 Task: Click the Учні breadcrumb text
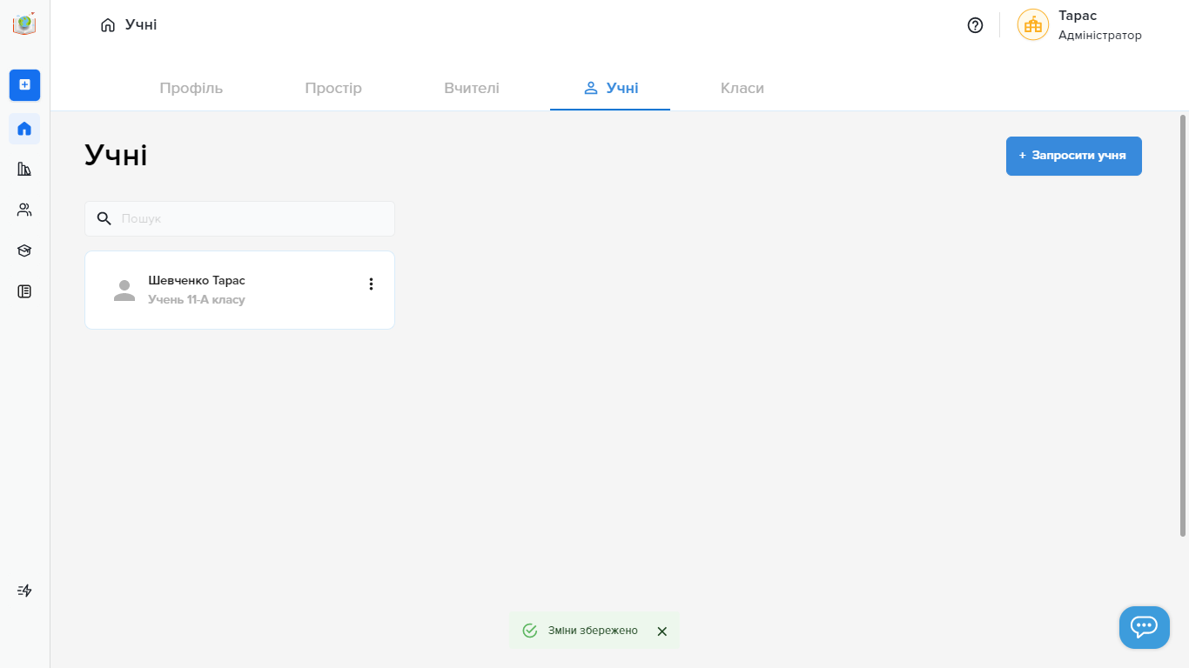click(x=141, y=24)
